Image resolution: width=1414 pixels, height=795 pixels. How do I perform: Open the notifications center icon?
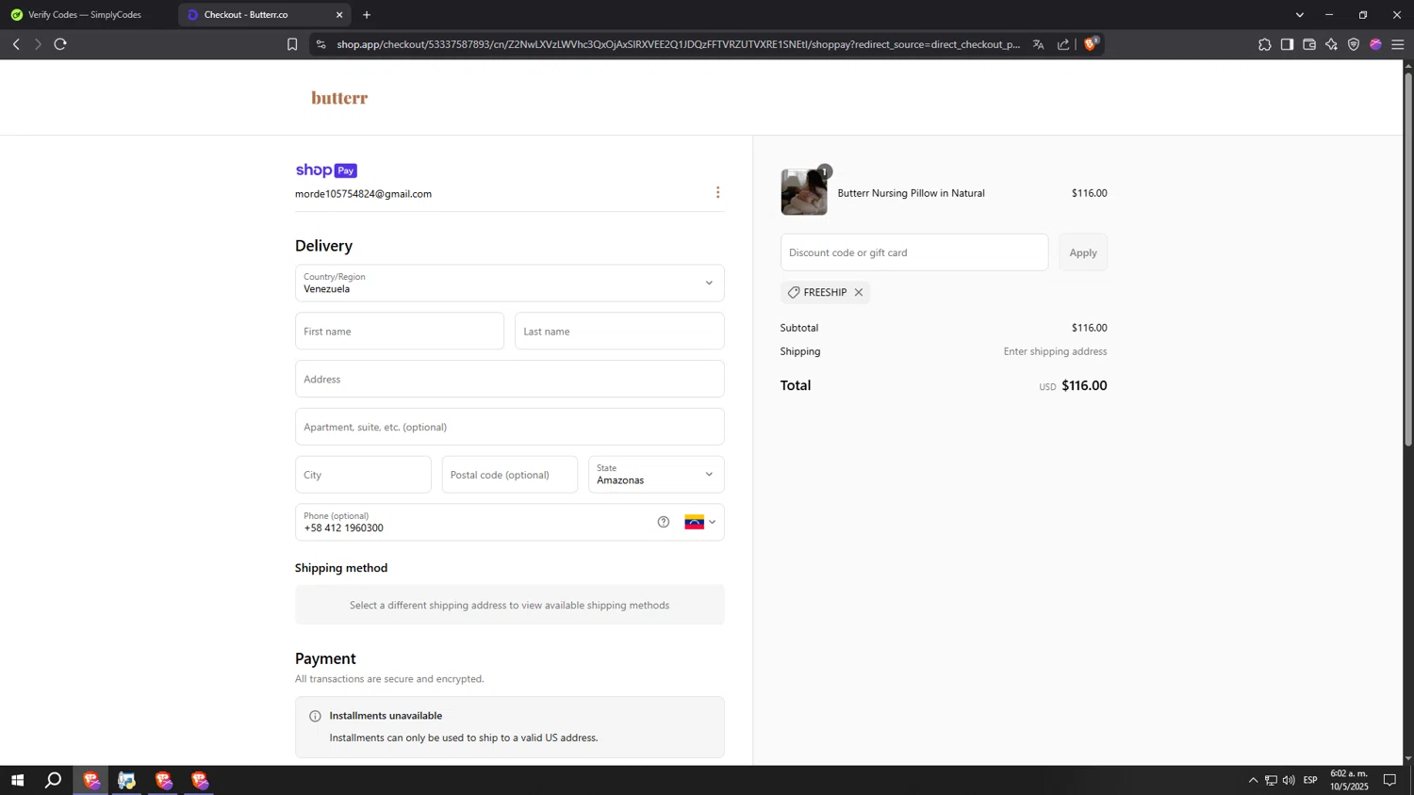1389,780
